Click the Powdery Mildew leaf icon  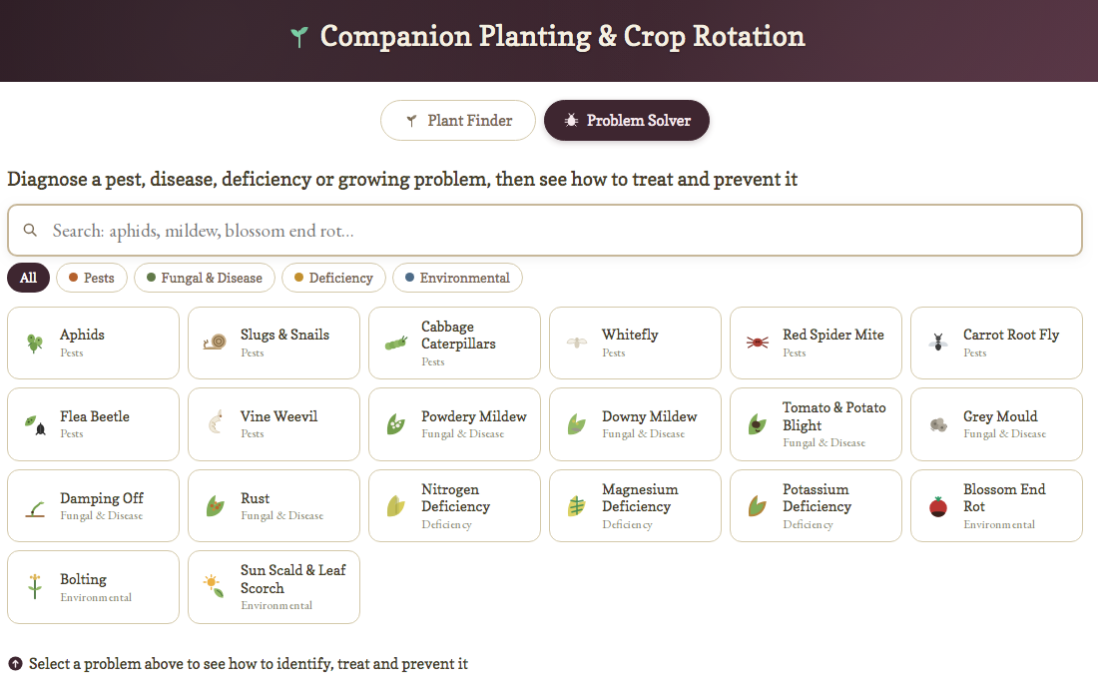click(395, 423)
